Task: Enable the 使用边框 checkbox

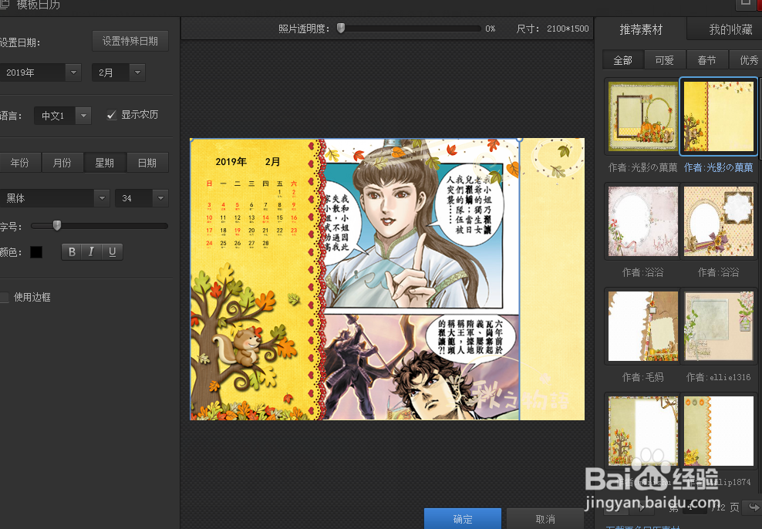Action: coord(5,298)
